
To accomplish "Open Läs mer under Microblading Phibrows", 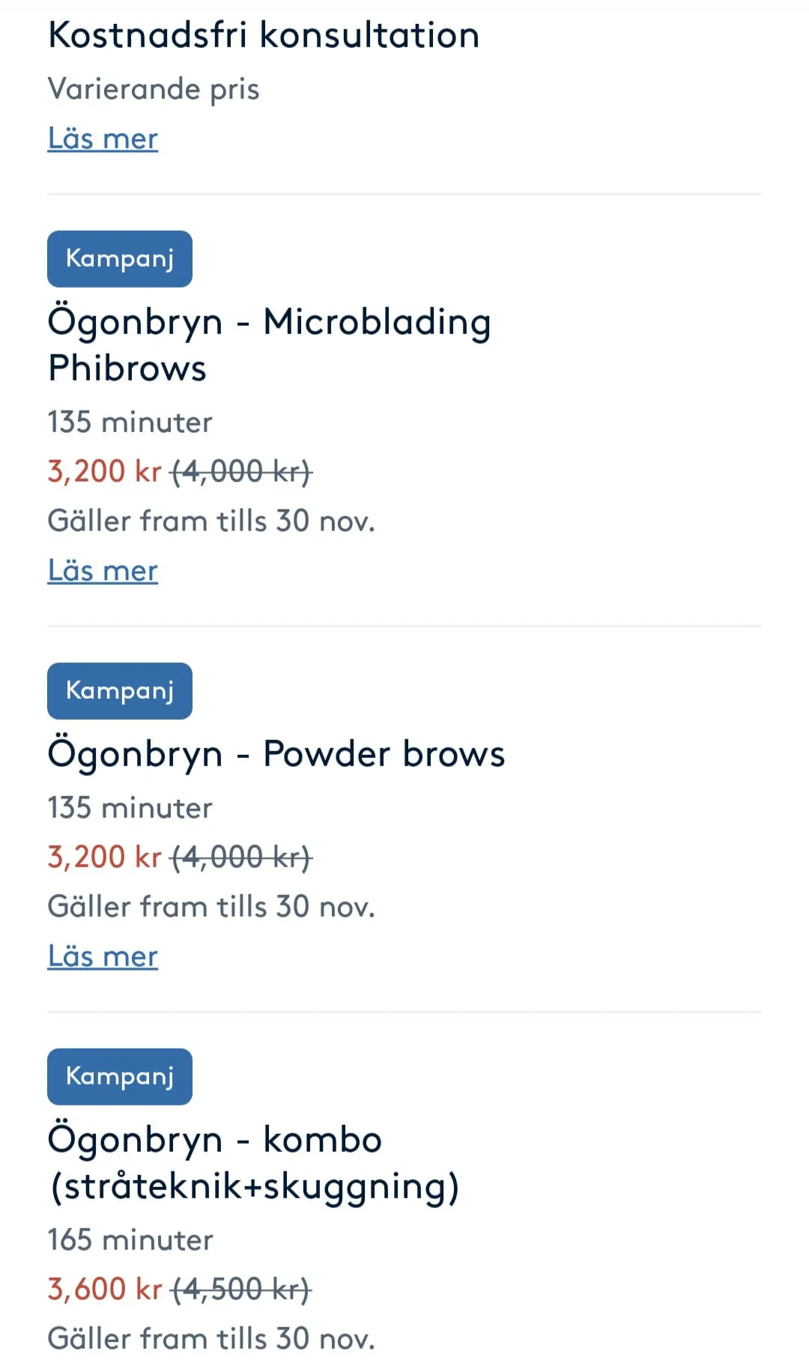I will click(x=103, y=571).
